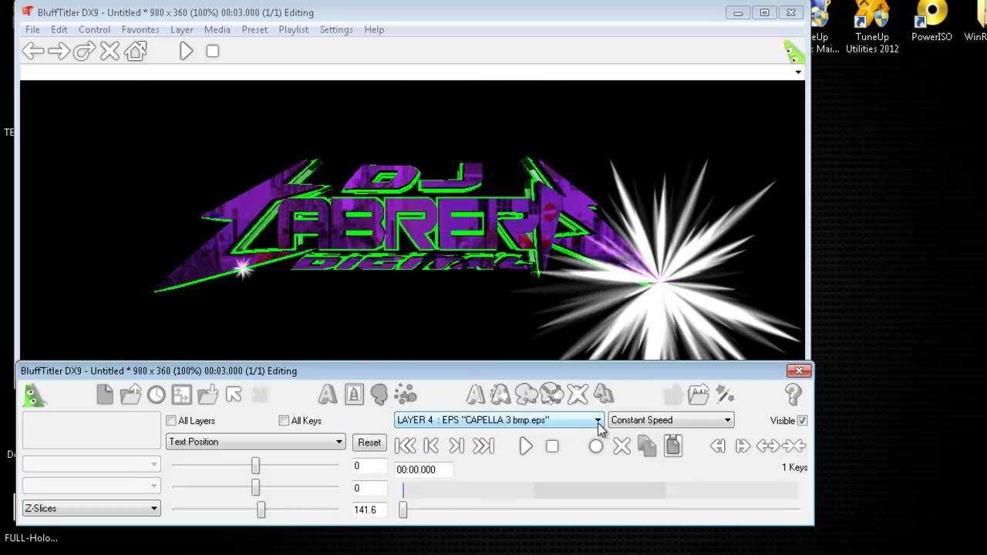Click the timeline time slider handle
987x555 pixels.
[x=403, y=510]
